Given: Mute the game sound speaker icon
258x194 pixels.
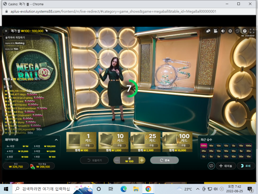Looking at the screenshot, I should (x=223, y=31).
